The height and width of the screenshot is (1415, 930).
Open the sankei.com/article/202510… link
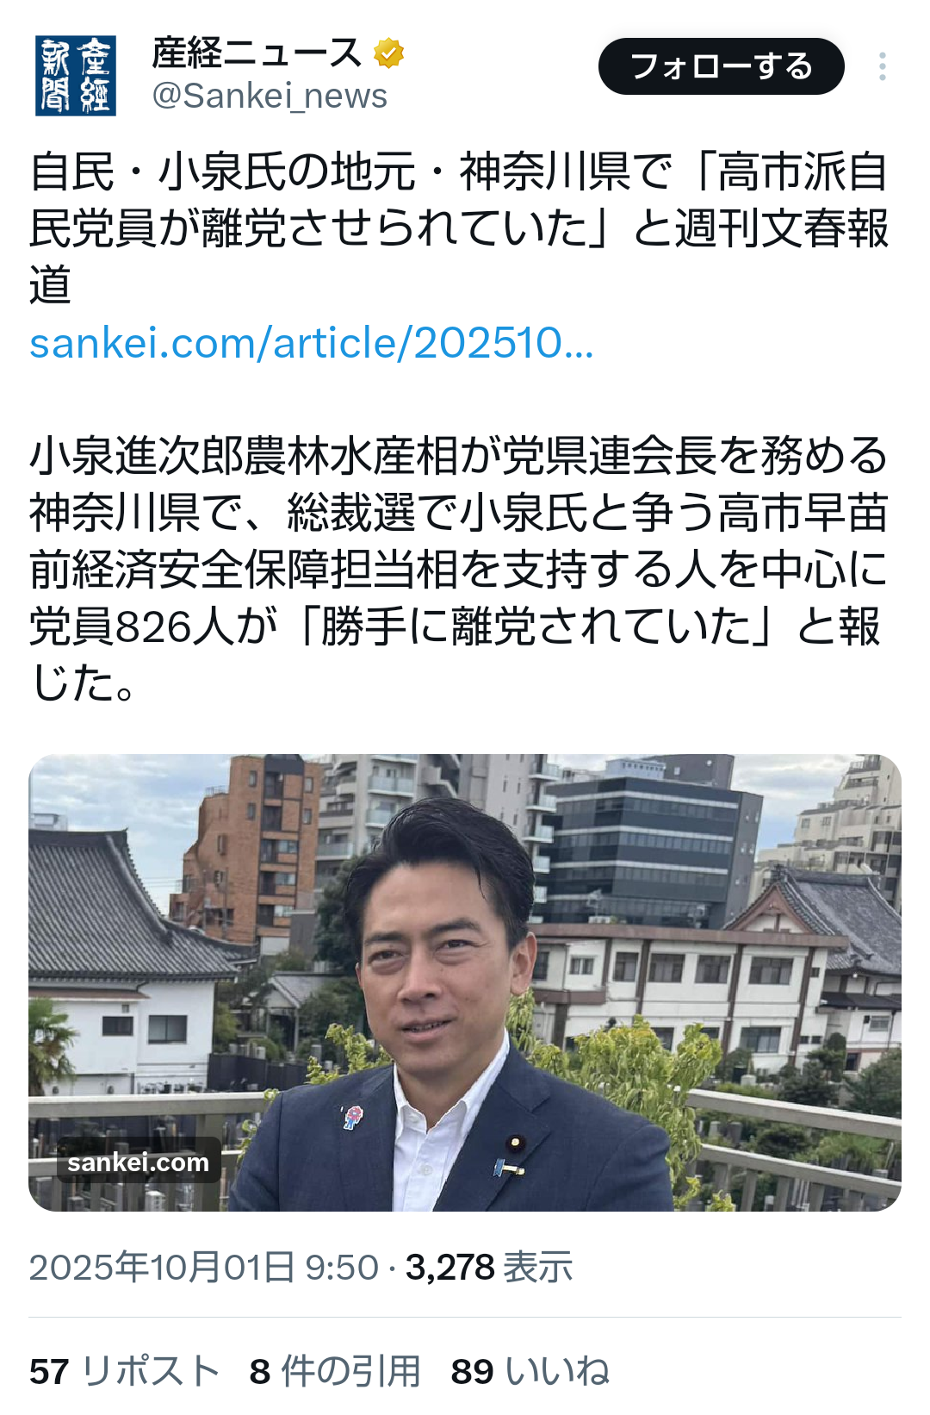(x=312, y=343)
